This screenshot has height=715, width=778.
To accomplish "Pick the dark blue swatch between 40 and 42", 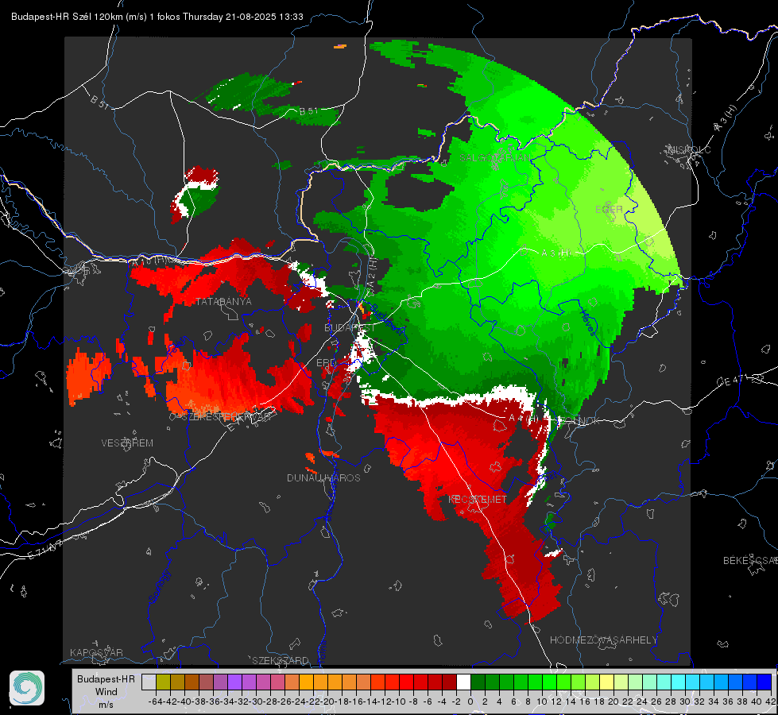I will pos(764,682).
